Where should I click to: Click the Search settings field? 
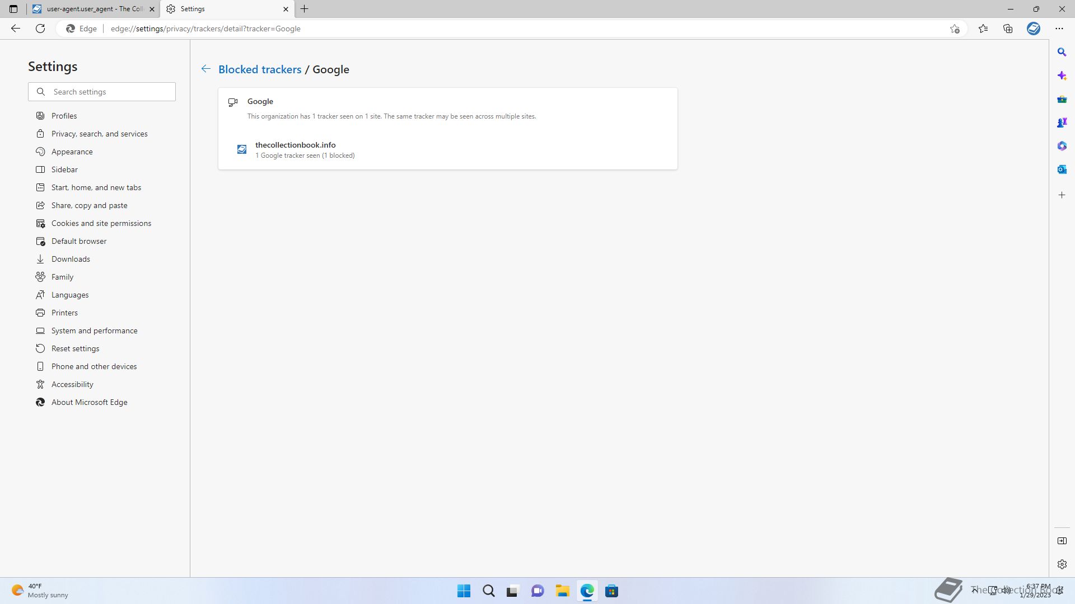(x=102, y=92)
